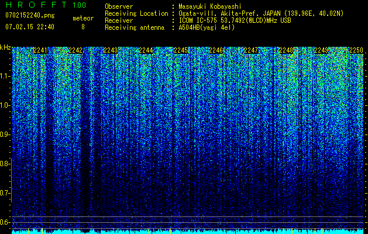This screenshot has width=368, height=234.
Task: Click the Ogata-vill. Akita-Pref. JAPAN location text
Action: [x=261, y=14]
